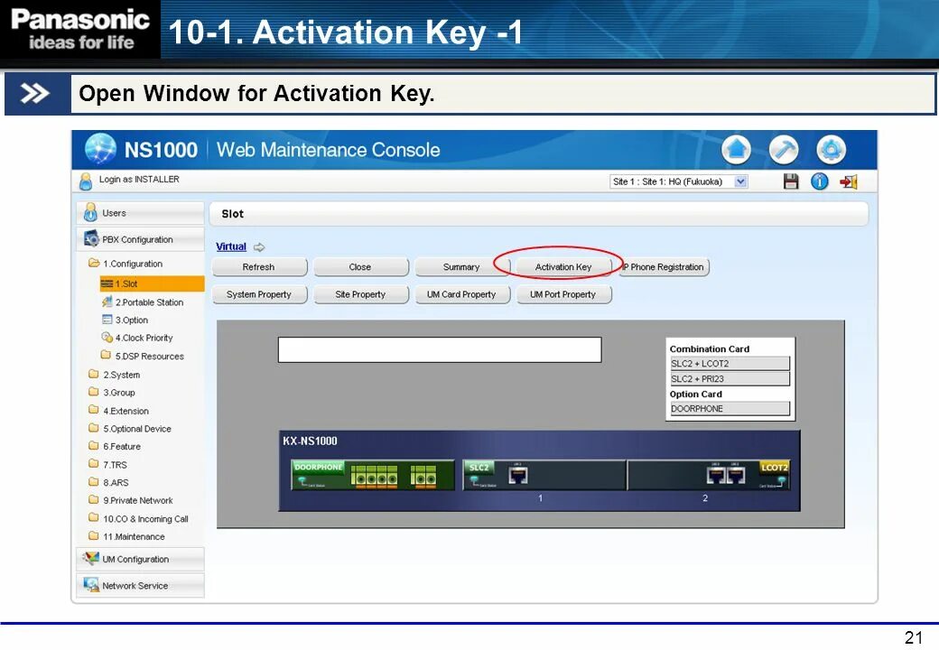
Task: Open the hammer Setup icon
Action: [784, 150]
